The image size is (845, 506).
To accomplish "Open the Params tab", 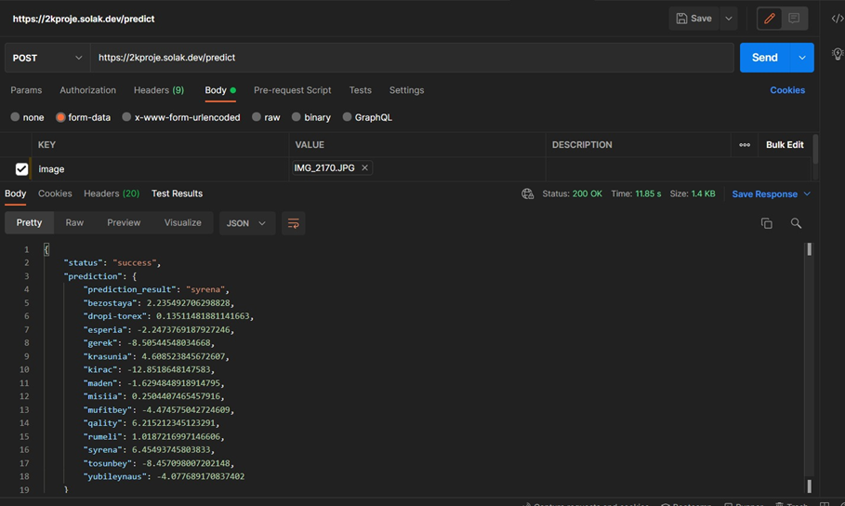I will (26, 90).
